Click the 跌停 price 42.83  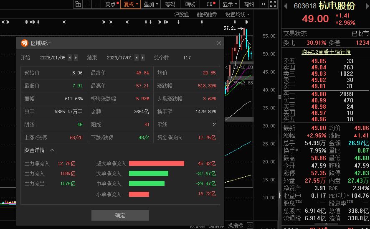click(362, 173)
